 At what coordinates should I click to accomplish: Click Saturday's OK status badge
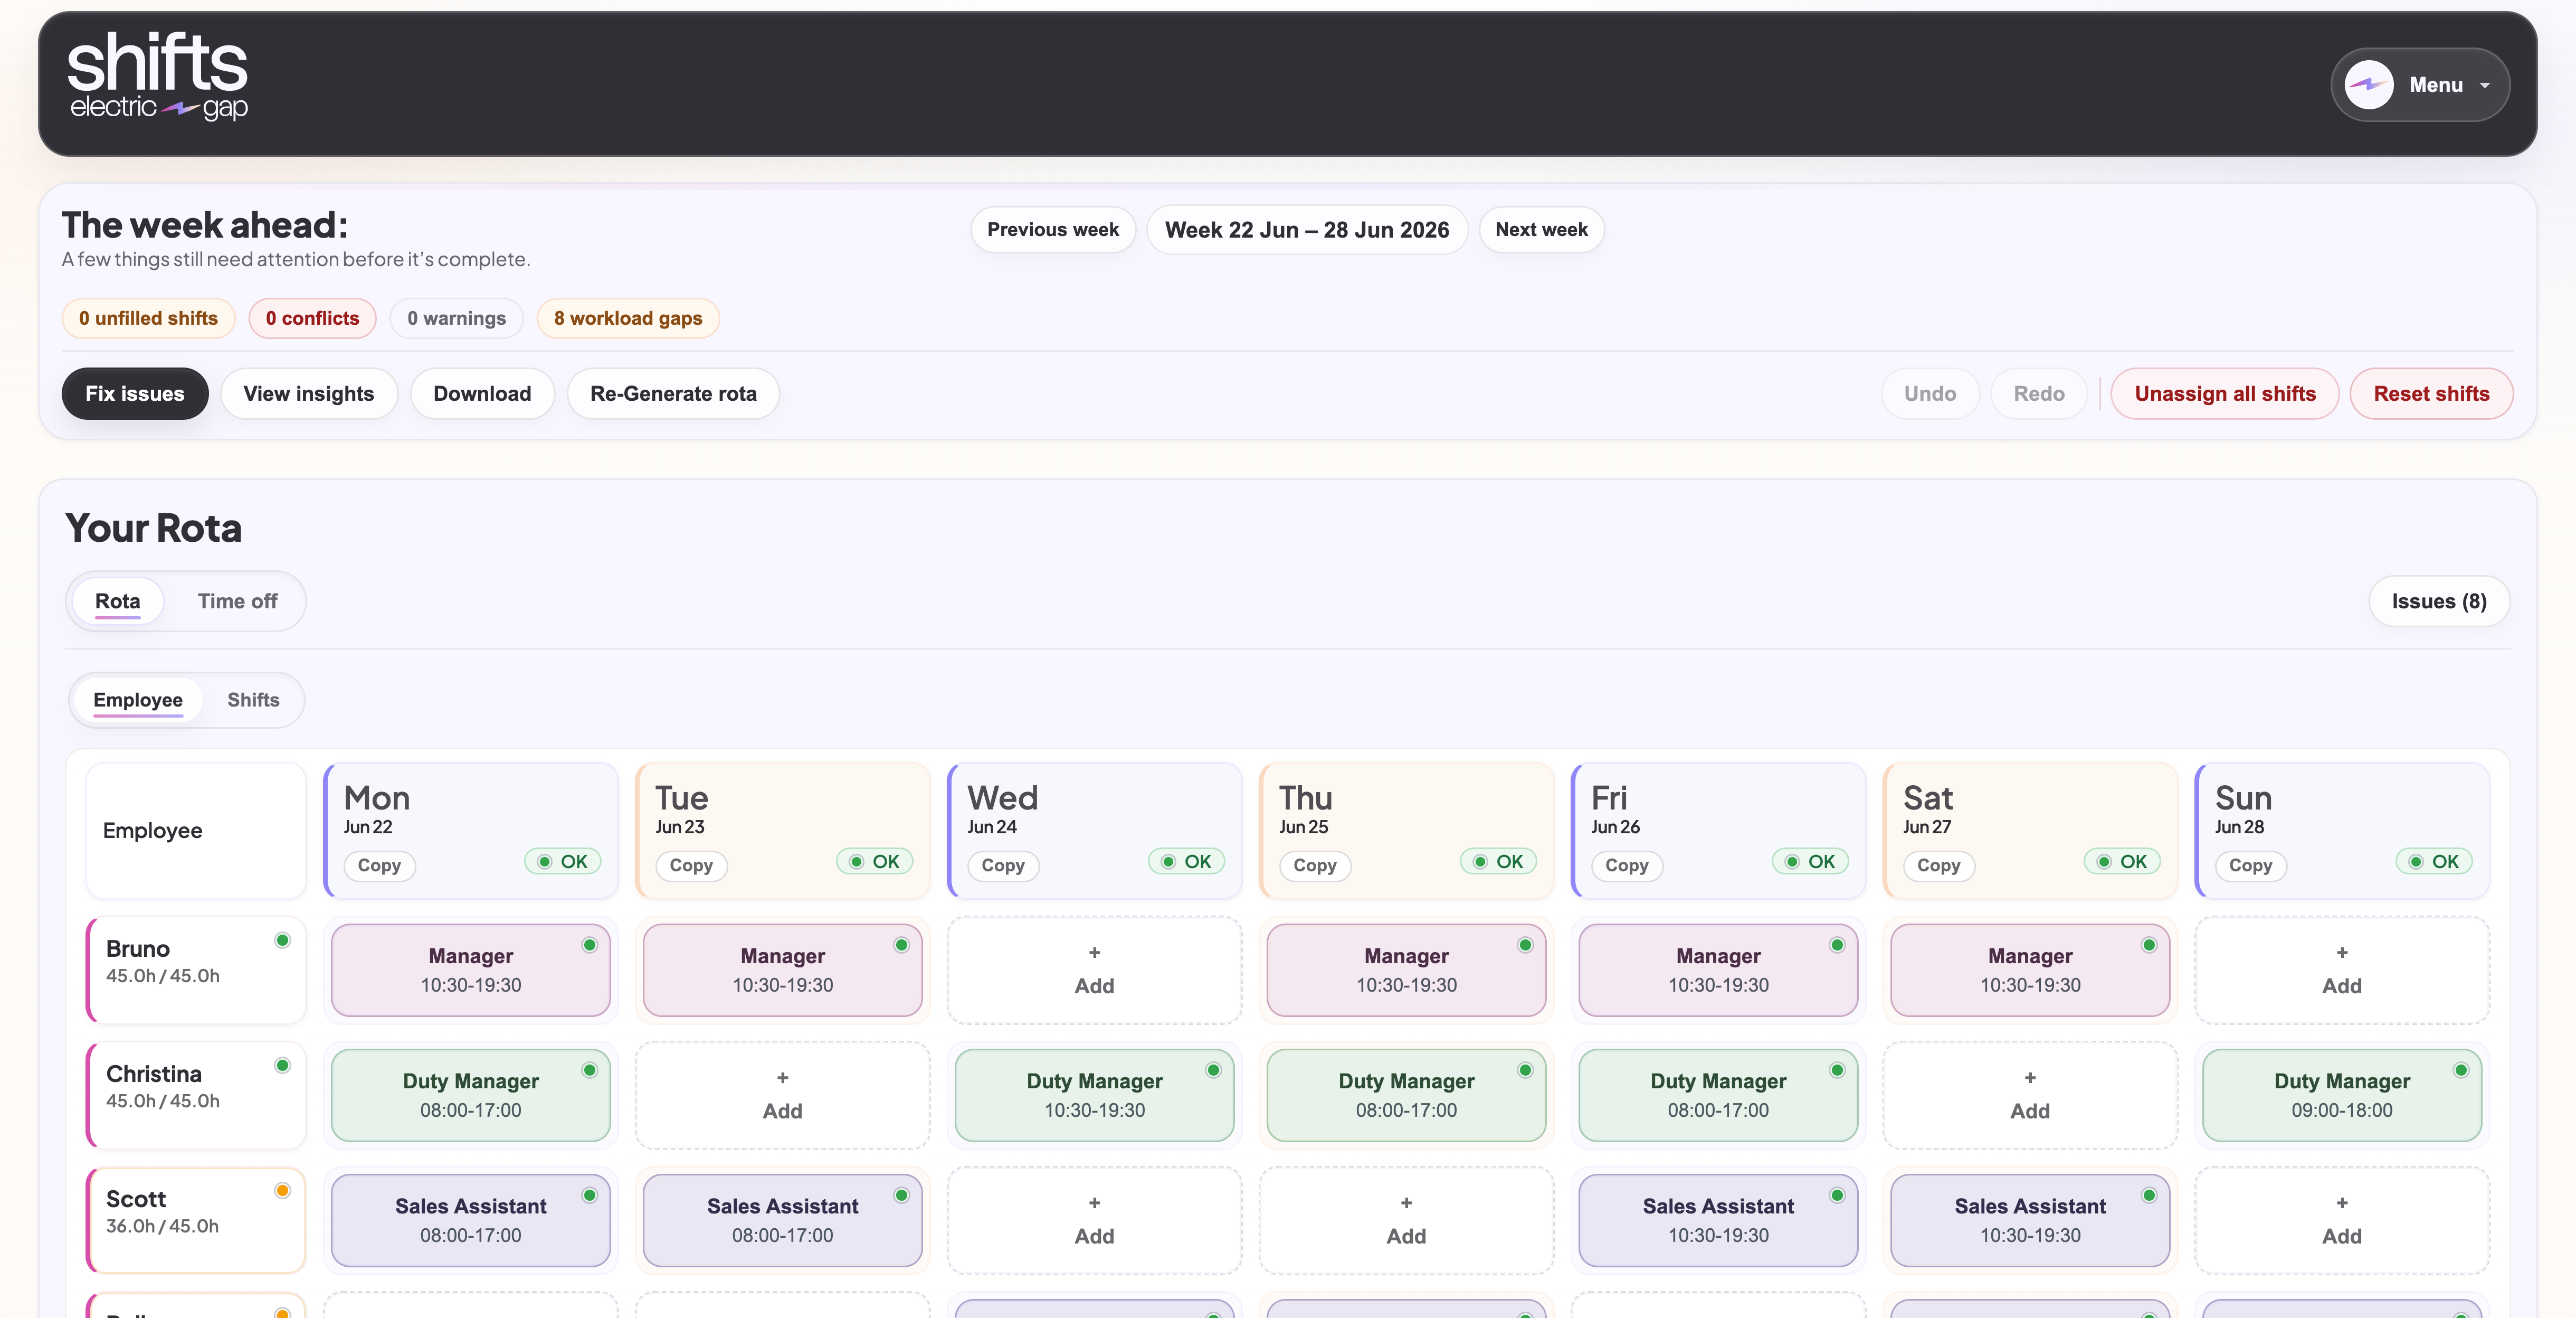point(2123,862)
